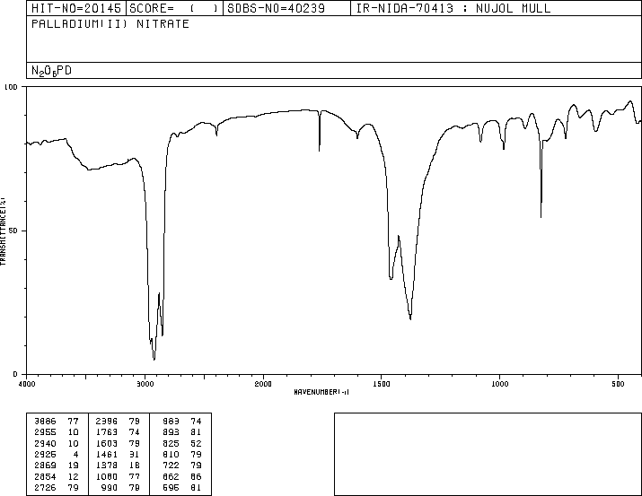The height and width of the screenshot is (496, 642).
Task: Click the PALLADIUM(II) NITRATE compound name
Action: (110, 24)
